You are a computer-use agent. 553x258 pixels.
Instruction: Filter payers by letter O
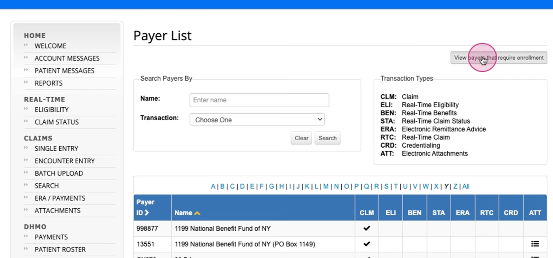(346, 187)
